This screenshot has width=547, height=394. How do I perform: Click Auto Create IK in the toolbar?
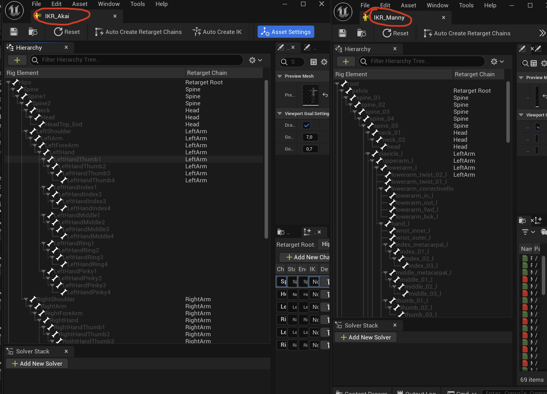217,32
